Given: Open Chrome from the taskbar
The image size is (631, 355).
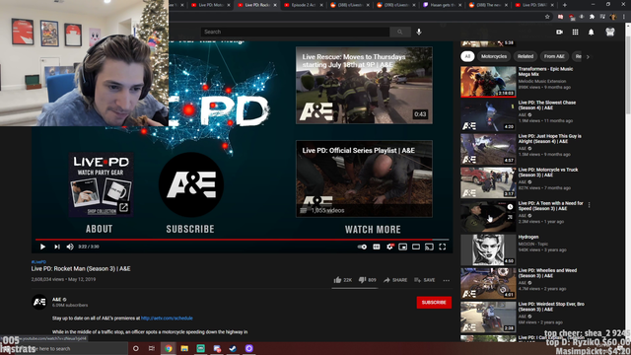Looking at the screenshot, I should point(169,348).
